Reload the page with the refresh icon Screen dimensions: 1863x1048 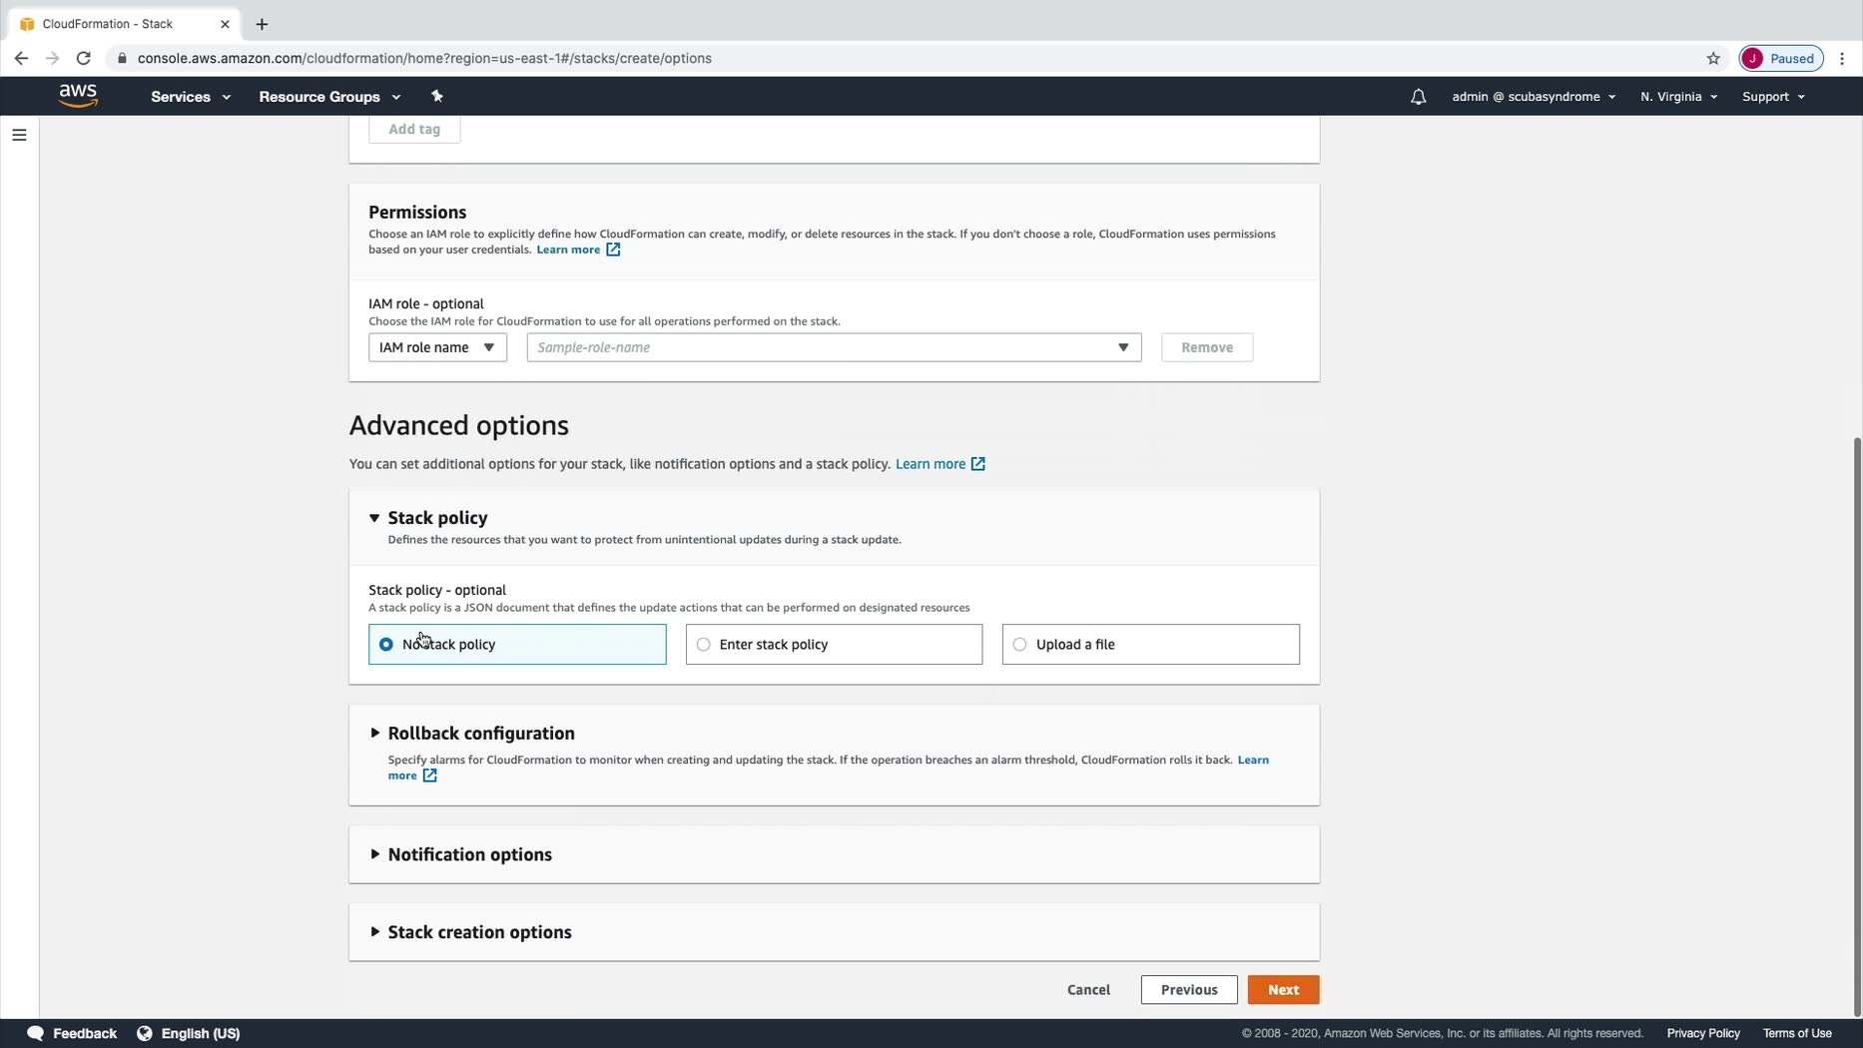click(84, 58)
